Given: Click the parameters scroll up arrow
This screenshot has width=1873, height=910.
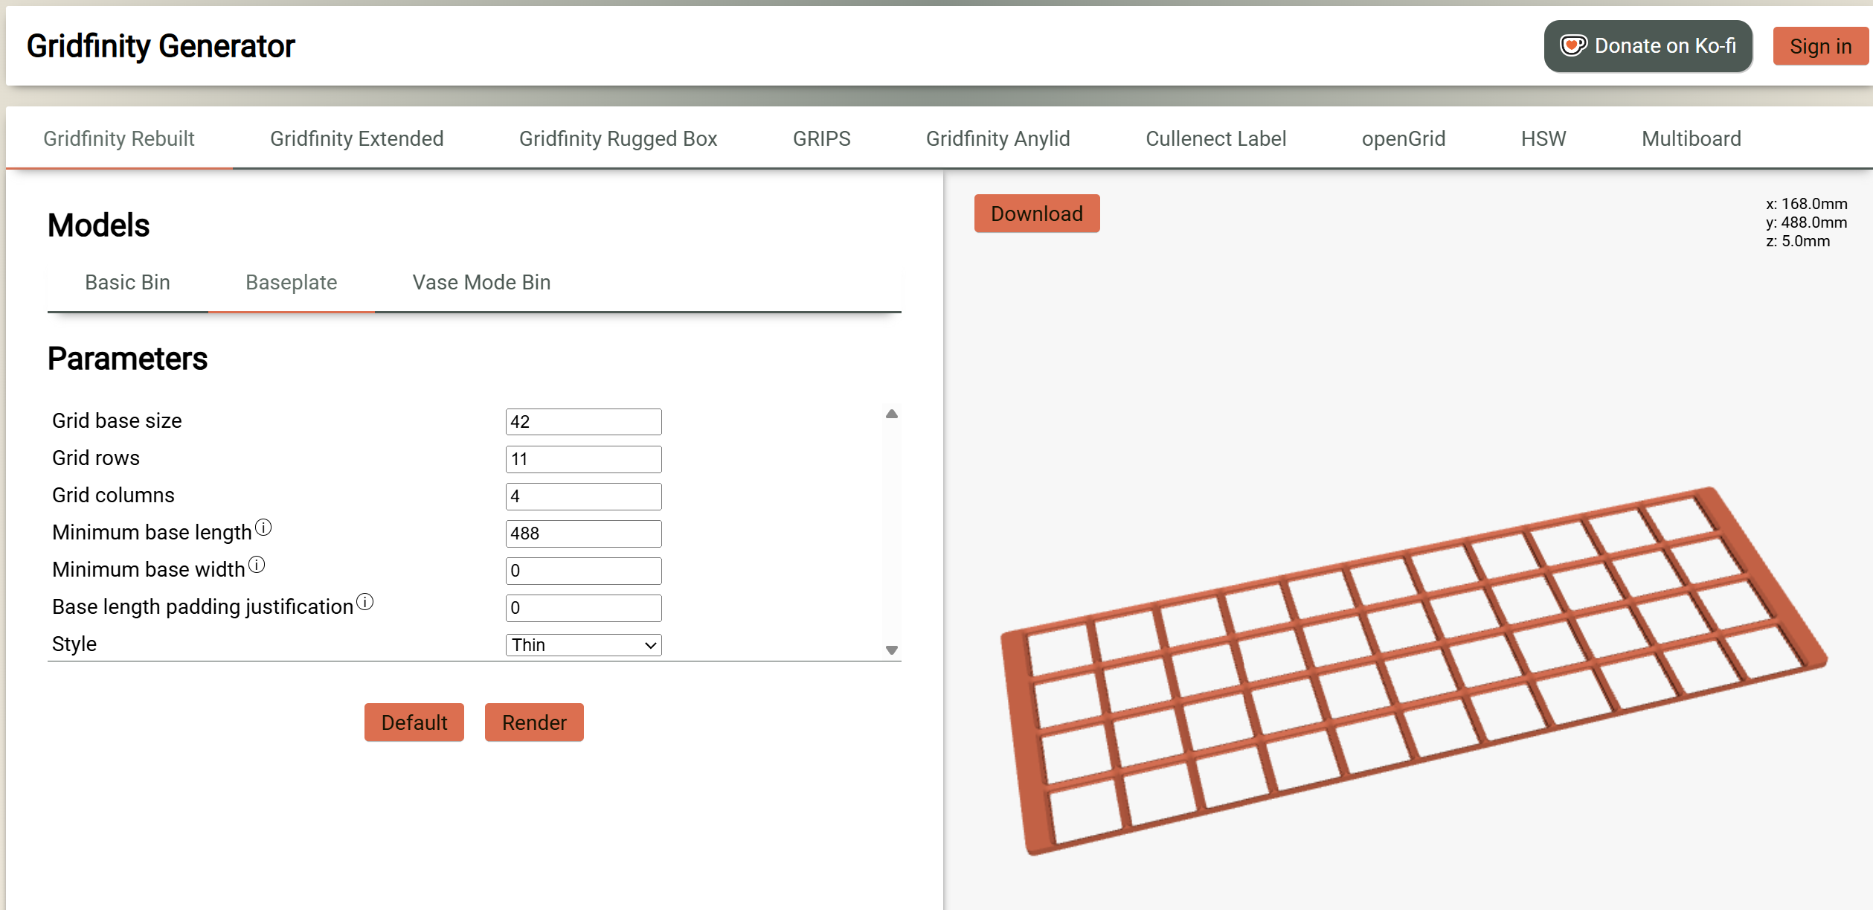Looking at the screenshot, I should click(x=892, y=414).
